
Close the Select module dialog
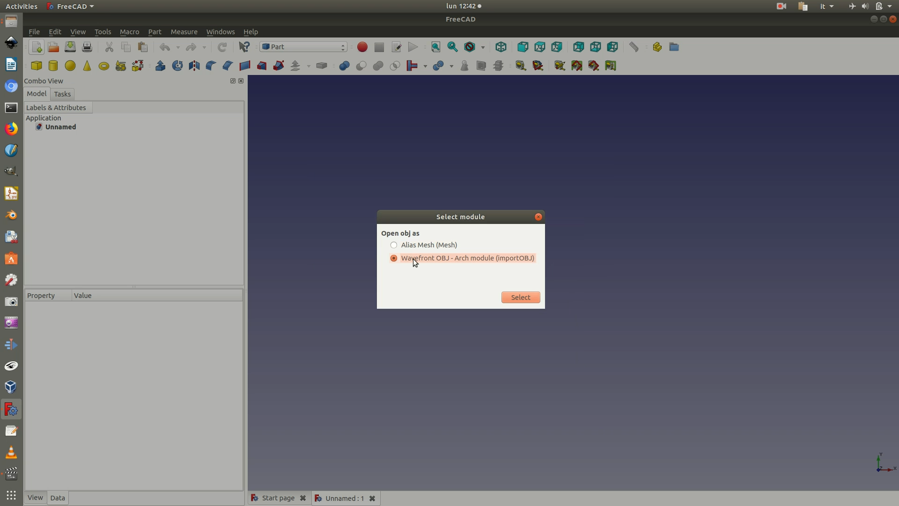[x=538, y=217]
